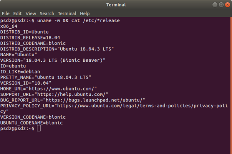
Task: Click the SUPPORT_URL help.ubuntu.com link
Action: [71, 94]
